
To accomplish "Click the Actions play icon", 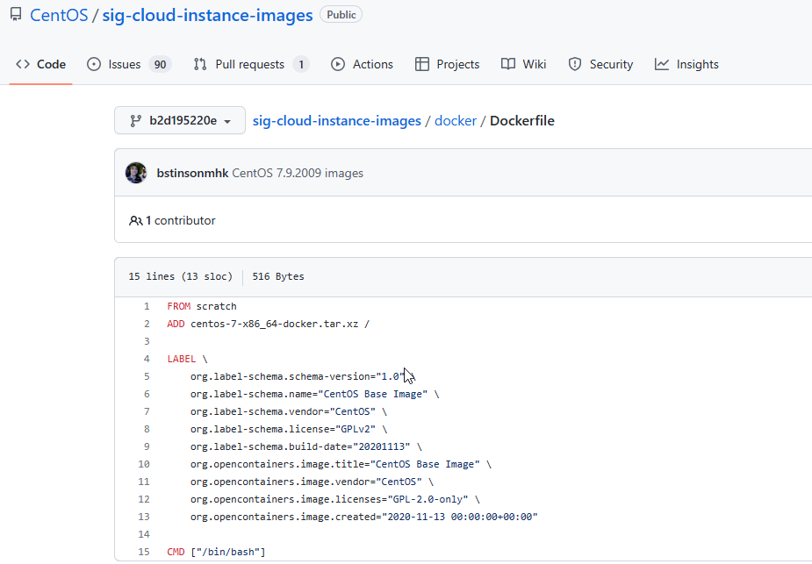I will (x=338, y=64).
